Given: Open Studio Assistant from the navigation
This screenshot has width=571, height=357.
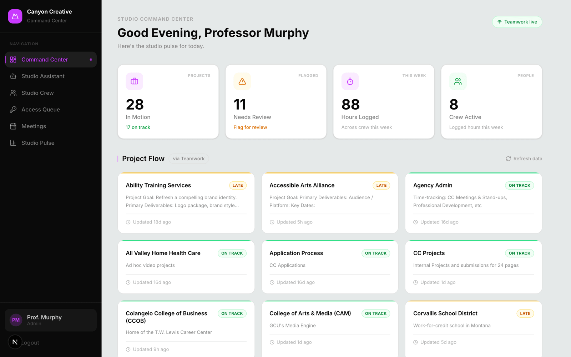Looking at the screenshot, I should pos(51,76).
